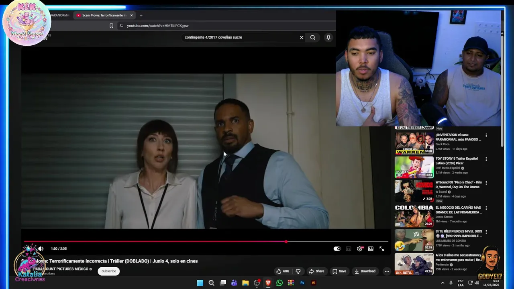This screenshot has width=514, height=289.
Task: Open a new browser tab
Action: pyautogui.click(x=141, y=15)
